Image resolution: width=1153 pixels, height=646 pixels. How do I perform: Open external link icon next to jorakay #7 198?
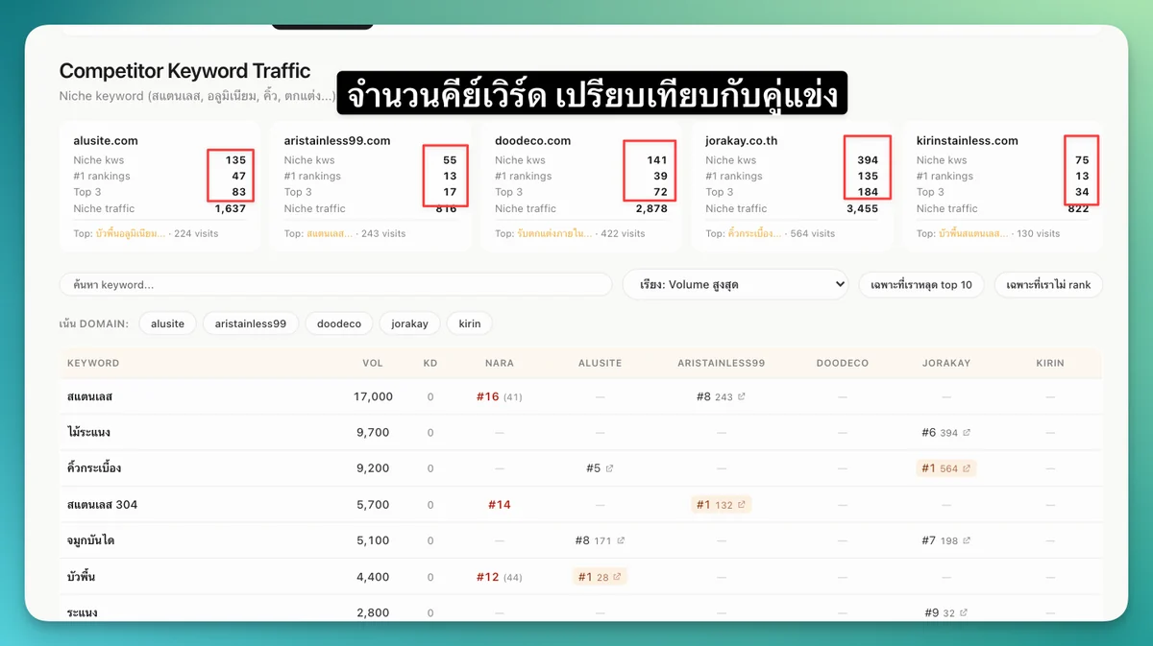[x=967, y=540]
